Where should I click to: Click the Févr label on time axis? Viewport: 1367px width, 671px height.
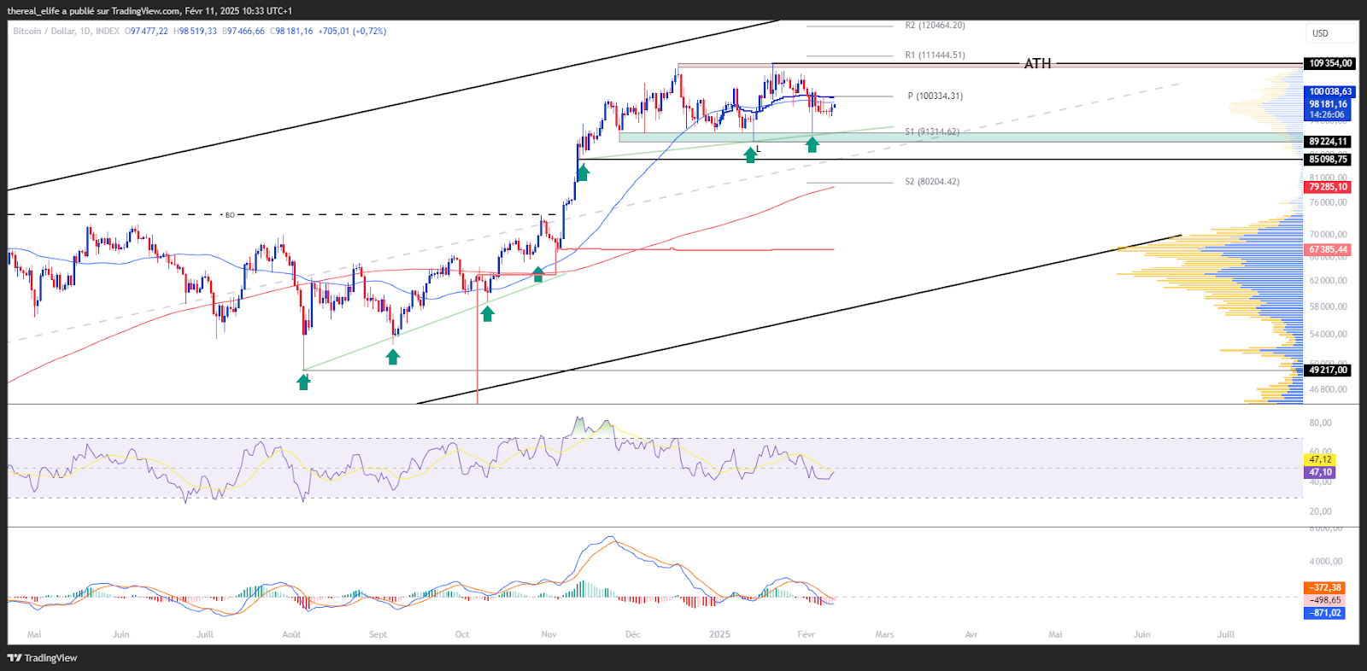point(806,634)
